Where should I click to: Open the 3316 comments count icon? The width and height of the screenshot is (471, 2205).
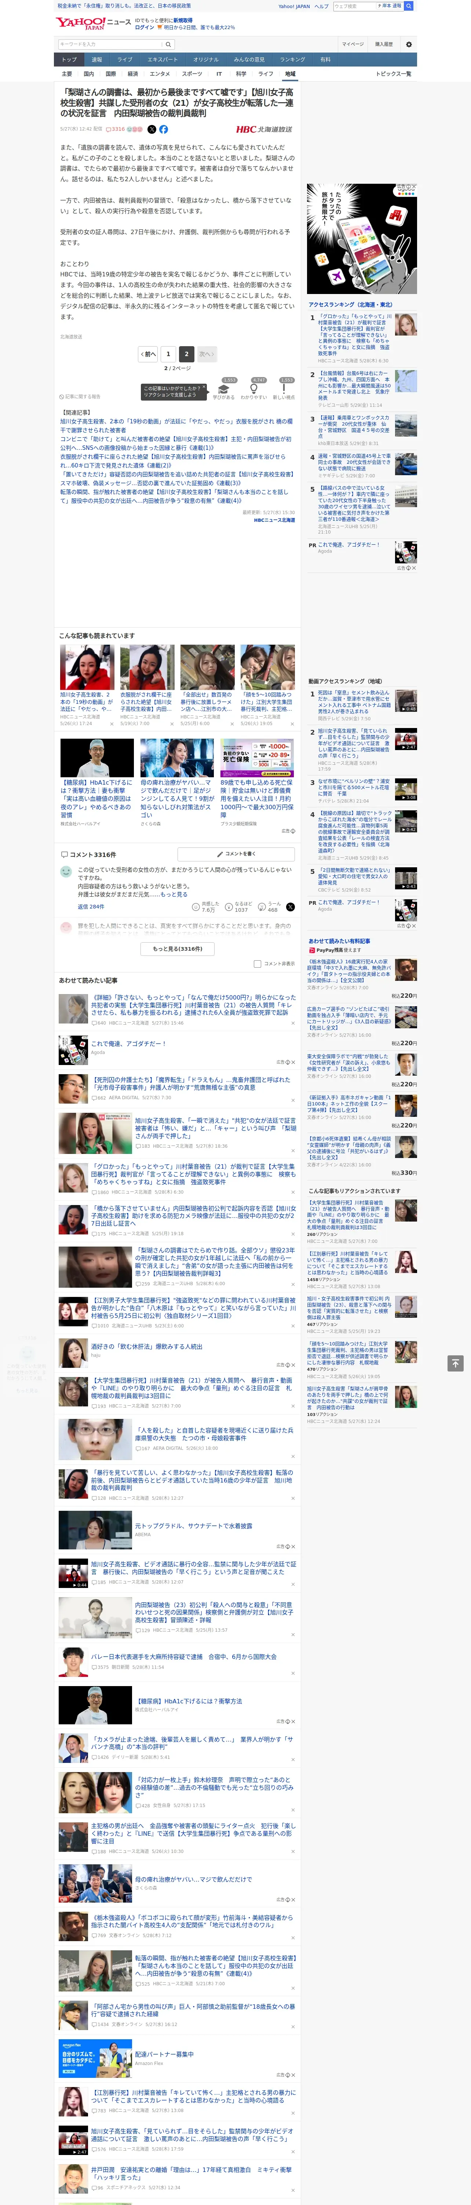116,129
